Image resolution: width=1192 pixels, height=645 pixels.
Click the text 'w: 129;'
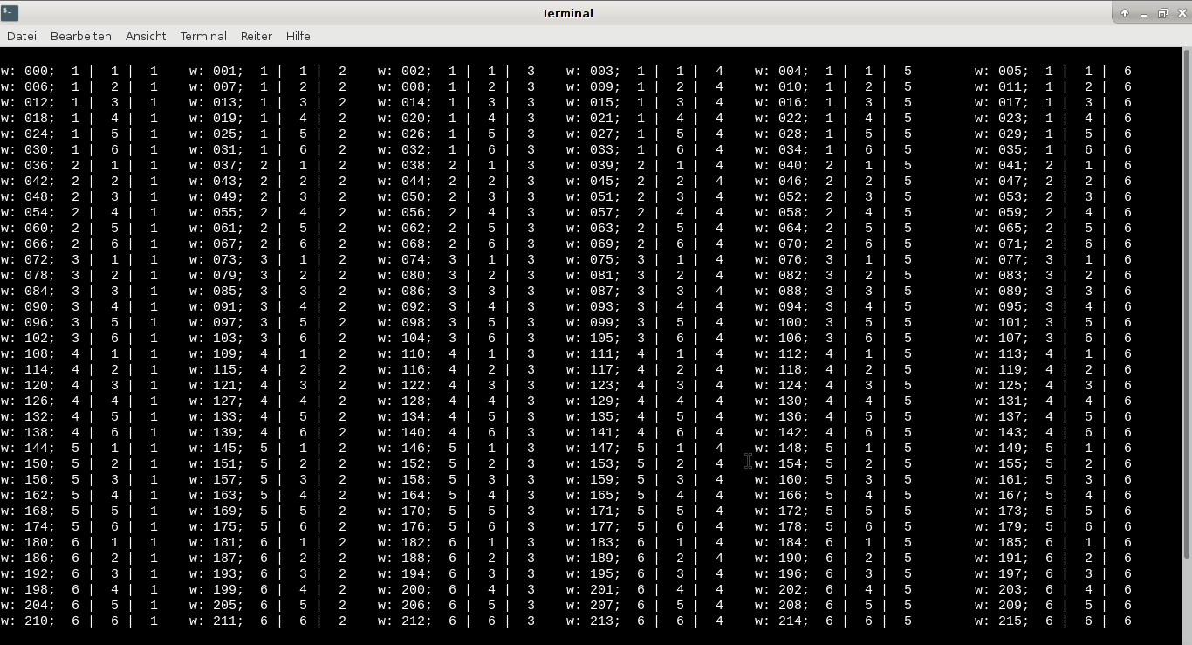coord(593,401)
